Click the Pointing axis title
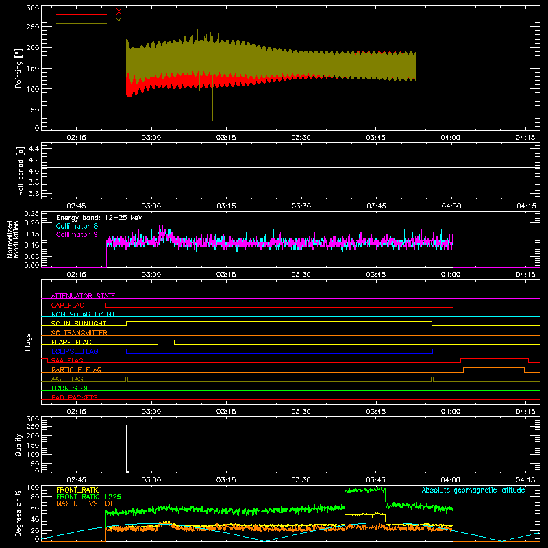Screen dimensions: 548x548 (18, 68)
